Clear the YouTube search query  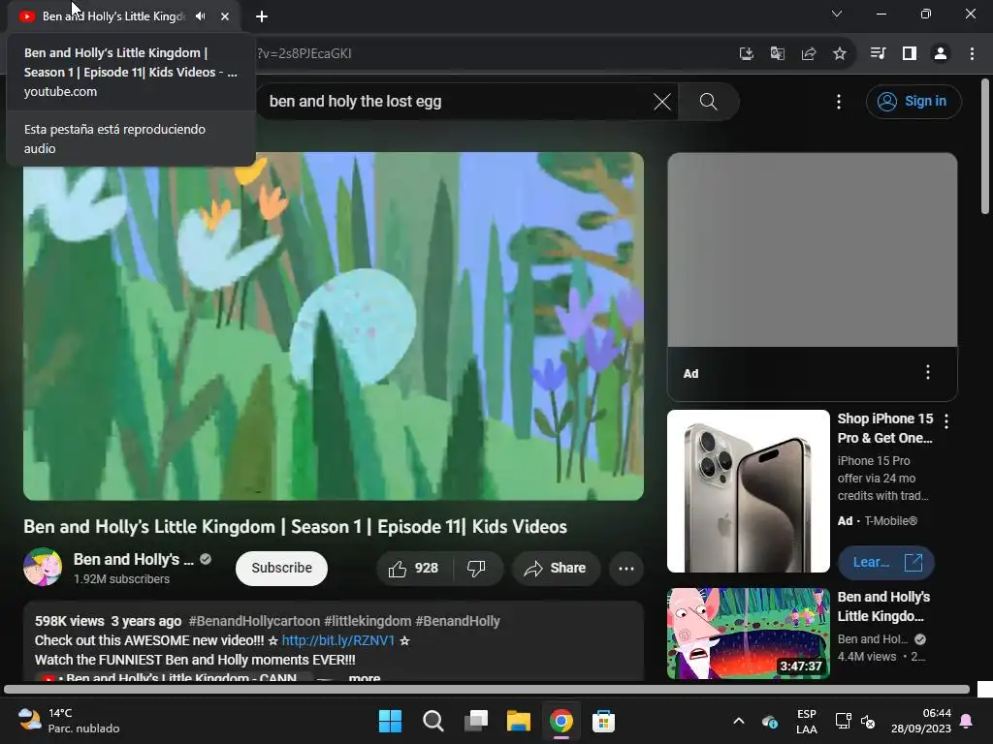click(x=661, y=101)
